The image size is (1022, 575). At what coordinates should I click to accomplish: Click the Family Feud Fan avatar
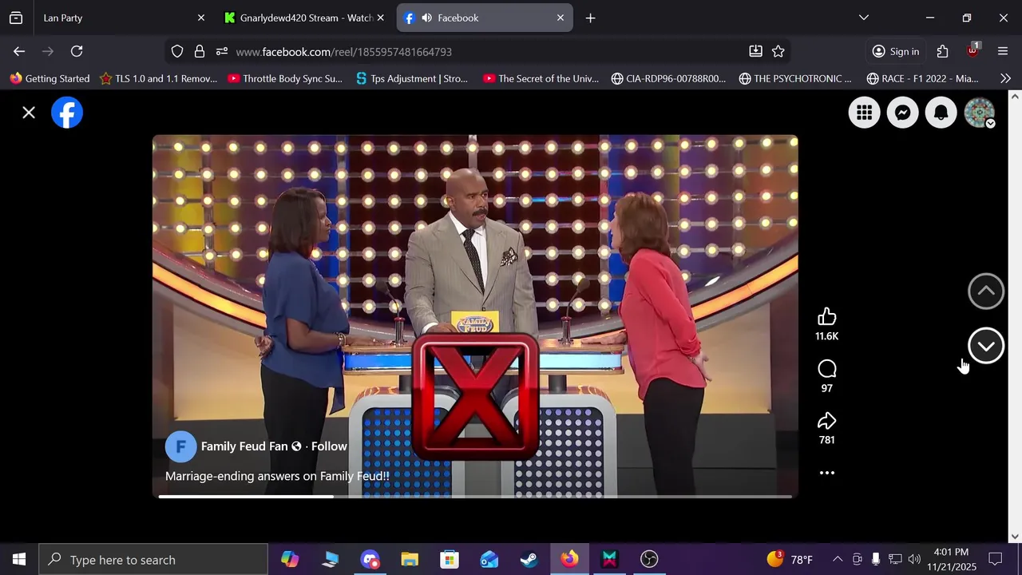click(180, 446)
